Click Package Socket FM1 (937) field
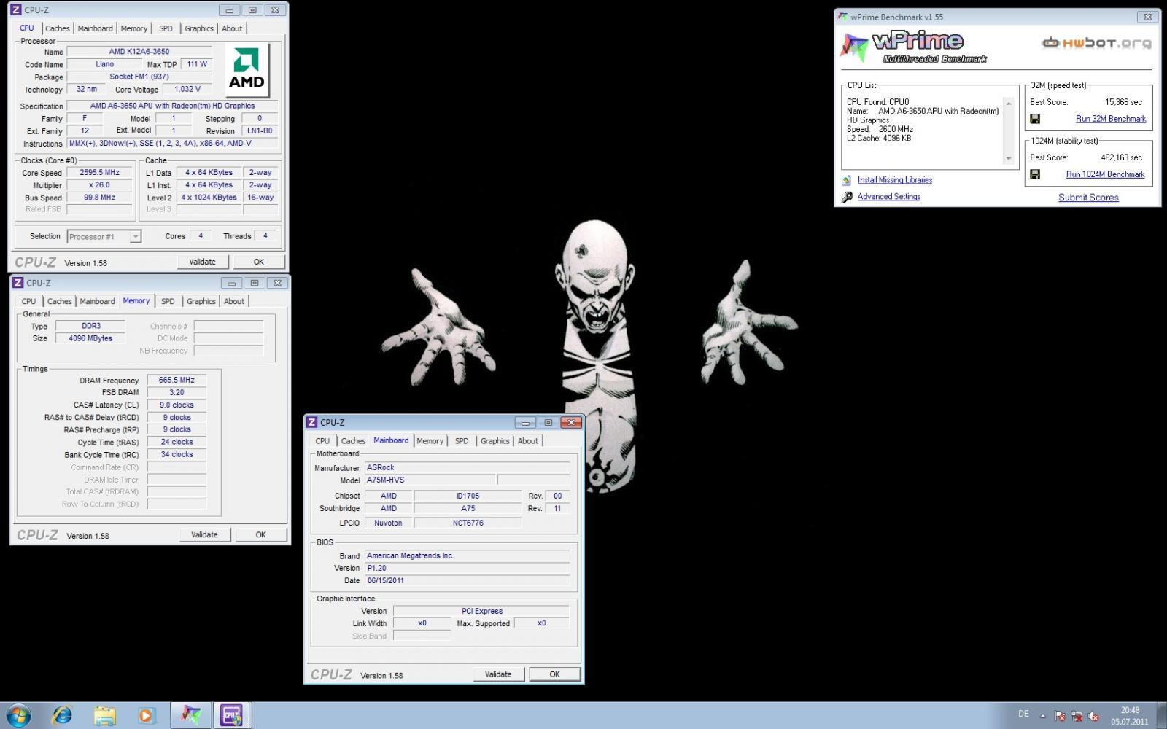The image size is (1167, 729). (139, 77)
